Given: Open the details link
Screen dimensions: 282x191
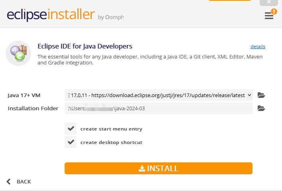Looking at the screenshot, I should [x=258, y=47].
